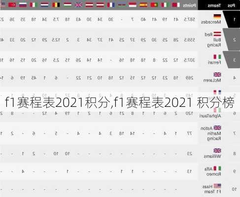
Task: Click the United Kingdom flag in the header row
Action: coord(78,5)
